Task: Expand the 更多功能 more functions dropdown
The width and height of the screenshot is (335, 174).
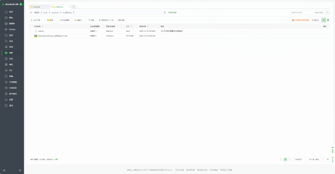Action: tap(122, 20)
